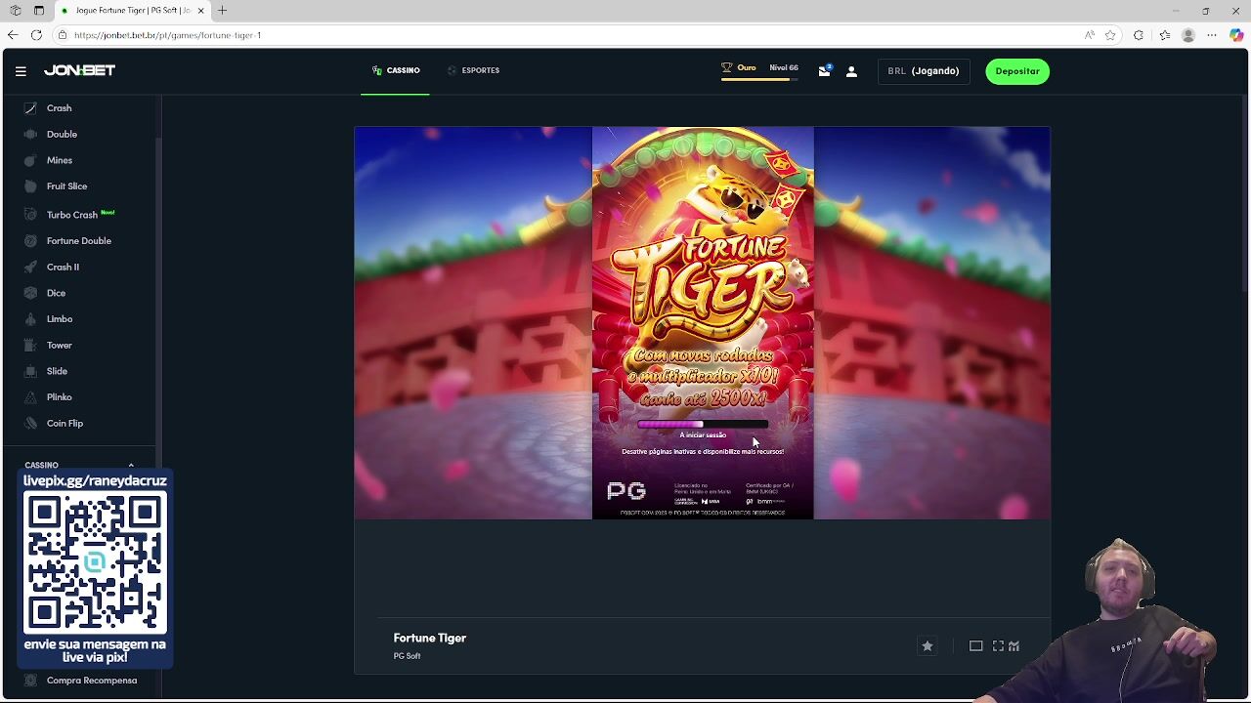This screenshot has width=1251, height=703.
Task: Open the BRL (Jogando) balance selector
Action: tap(924, 71)
